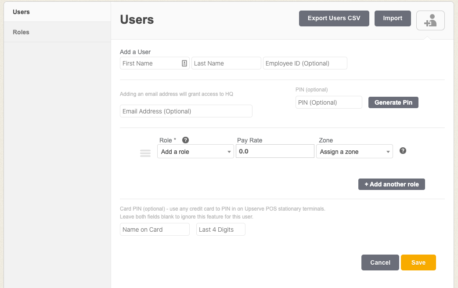Click the Email Address field
This screenshot has width=458, height=288.
[x=186, y=111]
